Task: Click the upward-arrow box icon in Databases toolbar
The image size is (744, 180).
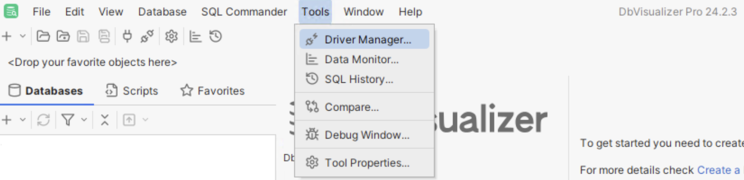Action: point(129,120)
